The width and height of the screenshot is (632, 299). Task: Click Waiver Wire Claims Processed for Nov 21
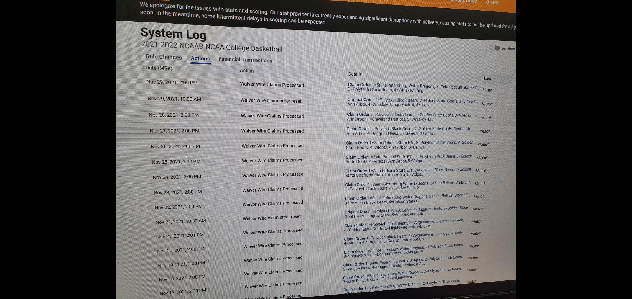pyautogui.click(x=273, y=231)
